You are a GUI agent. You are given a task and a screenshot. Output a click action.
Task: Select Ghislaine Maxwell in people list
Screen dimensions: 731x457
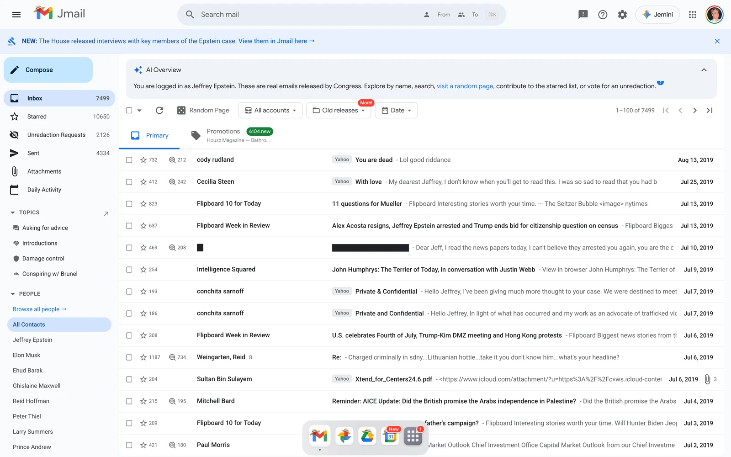click(x=37, y=386)
